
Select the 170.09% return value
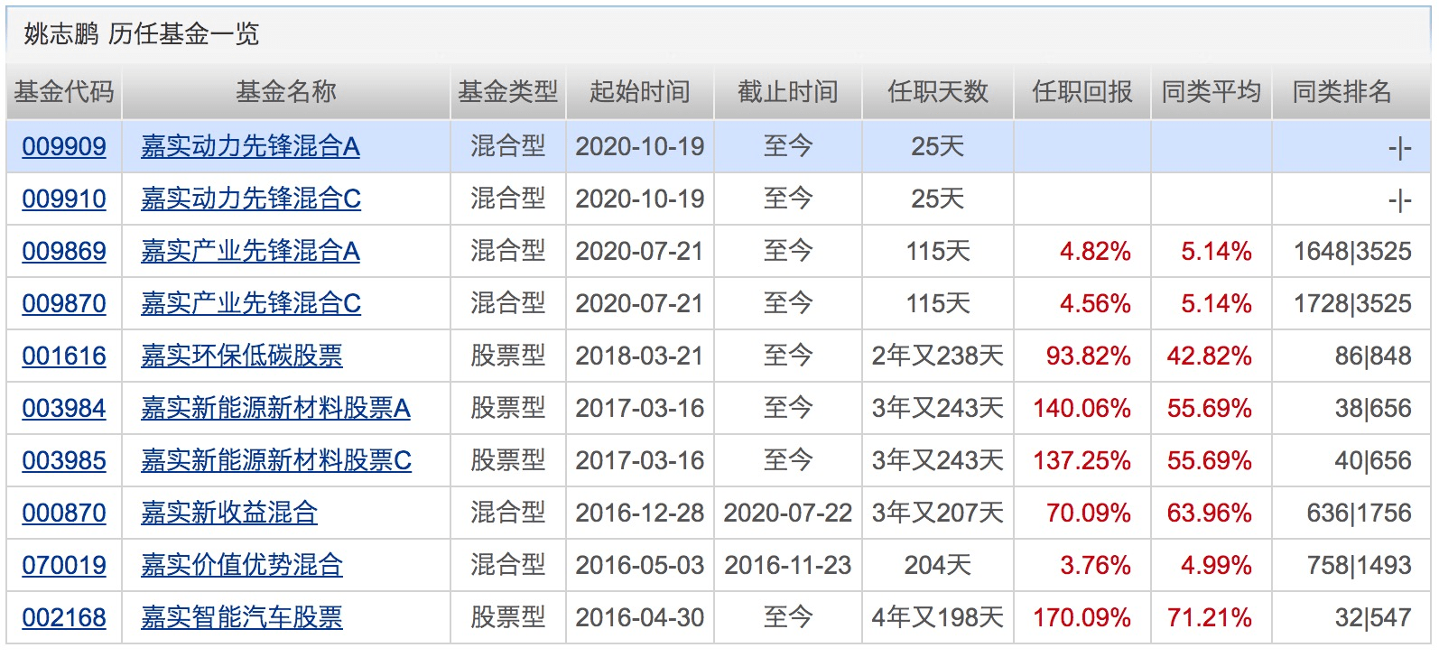click(x=1082, y=617)
